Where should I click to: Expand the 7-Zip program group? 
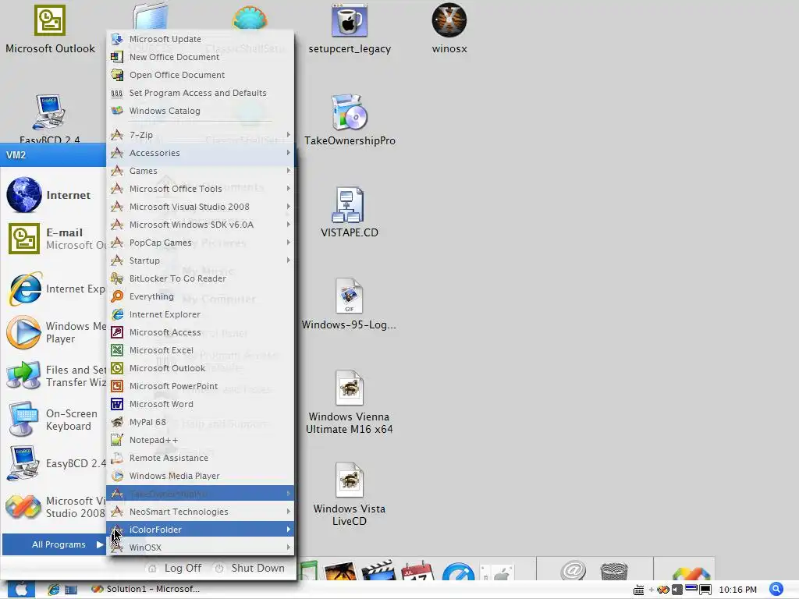[x=201, y=135]
